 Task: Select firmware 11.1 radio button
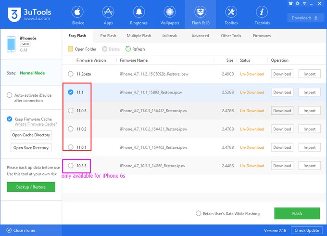pyautogui.click(x=71, y=92)
